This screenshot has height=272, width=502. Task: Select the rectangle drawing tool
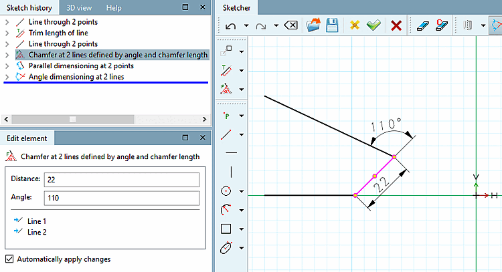(x=226, y=229)
